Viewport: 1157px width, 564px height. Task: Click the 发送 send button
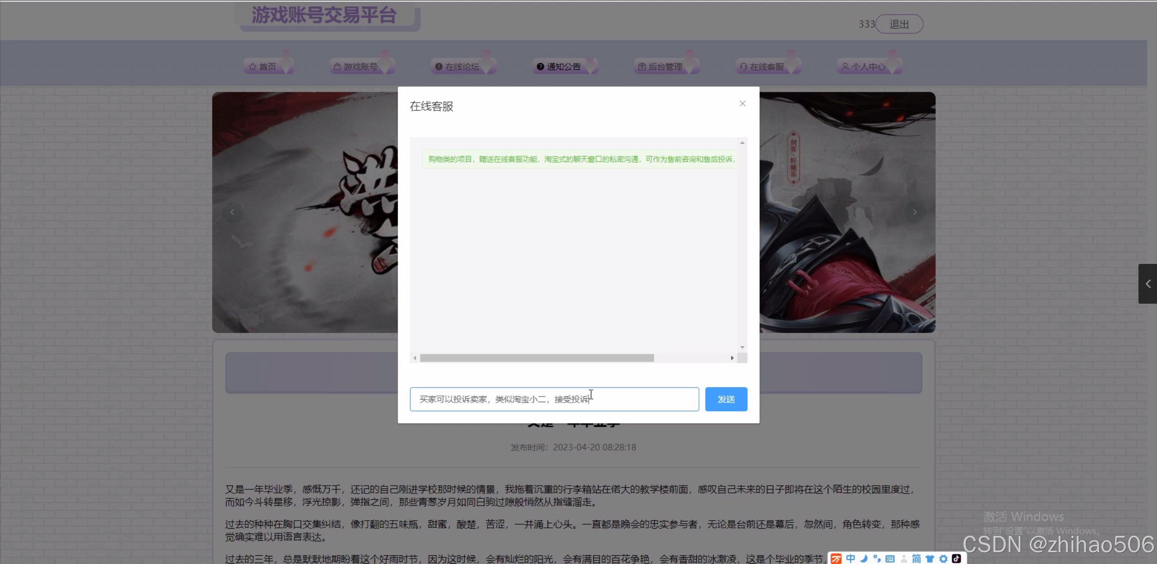click(726, 399)
